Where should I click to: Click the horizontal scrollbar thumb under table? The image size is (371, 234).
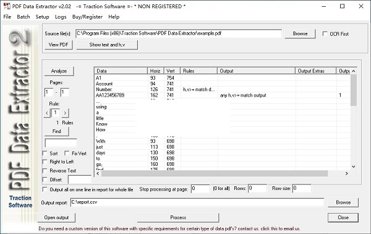click(215, 173)
